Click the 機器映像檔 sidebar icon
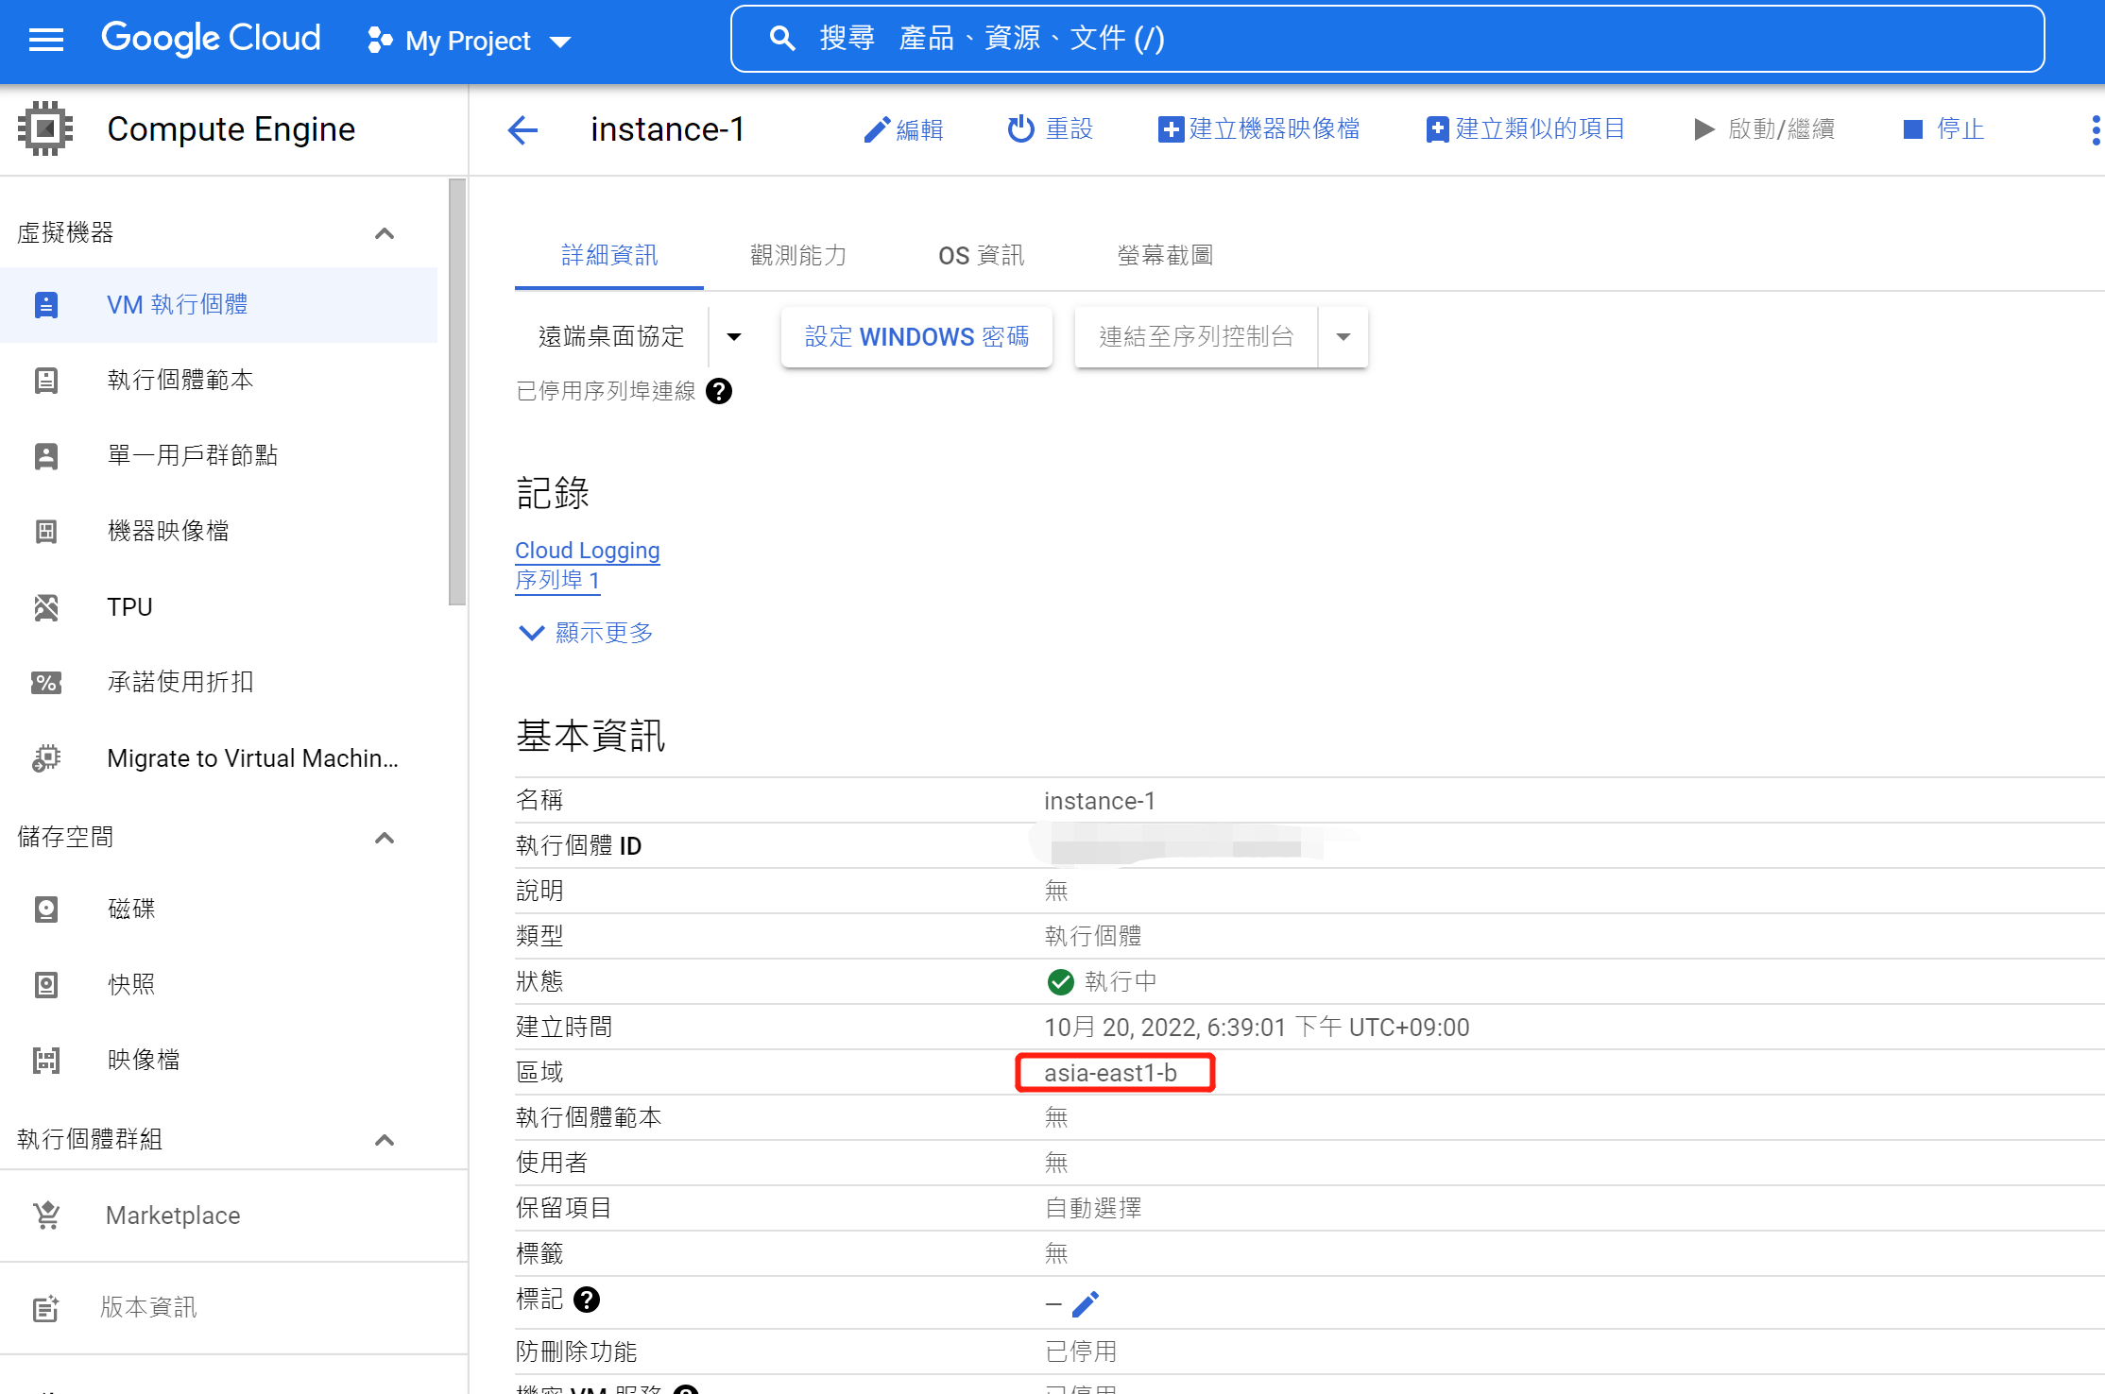Image resolution: width=2105 pixels, height=1394 pixels. coord(46,532)
